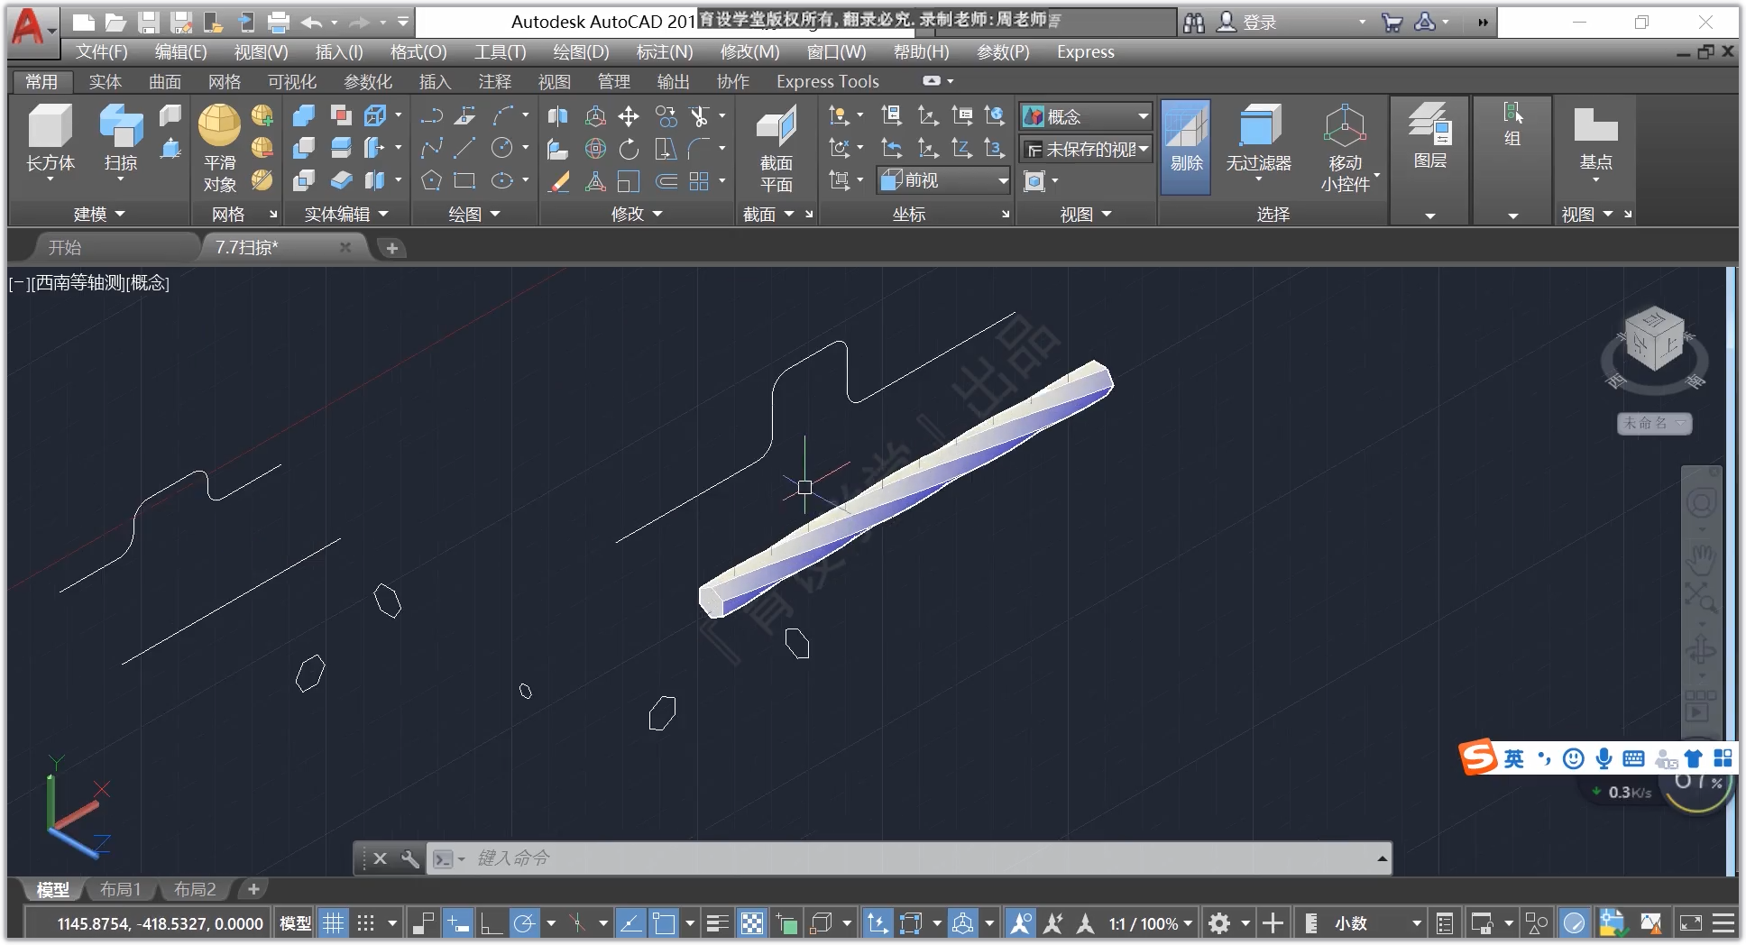Click the solid Subtract icon
The image size is (1746, 945).
[x=304, y=148]
